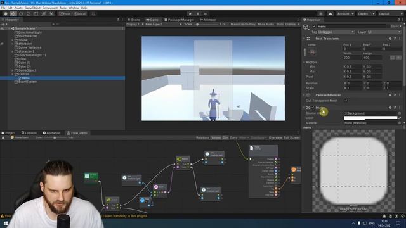Open Rect Transform help icon
406x228 pixels.
click(390, 39)
